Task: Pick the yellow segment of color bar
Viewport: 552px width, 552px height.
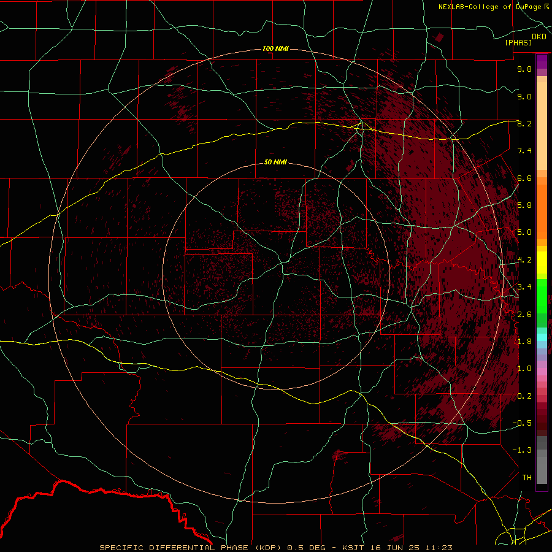Action: coord(542,263)
